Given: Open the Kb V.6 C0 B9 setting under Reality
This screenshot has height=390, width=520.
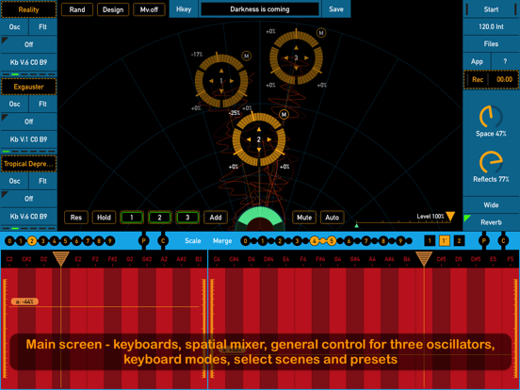Looking at the screenshot, I should (28, 62).
